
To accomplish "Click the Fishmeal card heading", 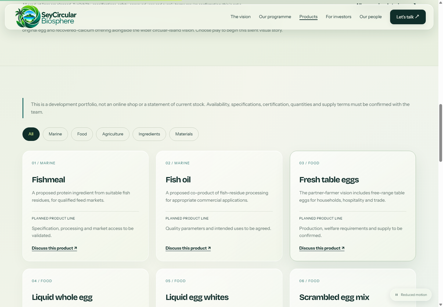I will coord(48,180).
